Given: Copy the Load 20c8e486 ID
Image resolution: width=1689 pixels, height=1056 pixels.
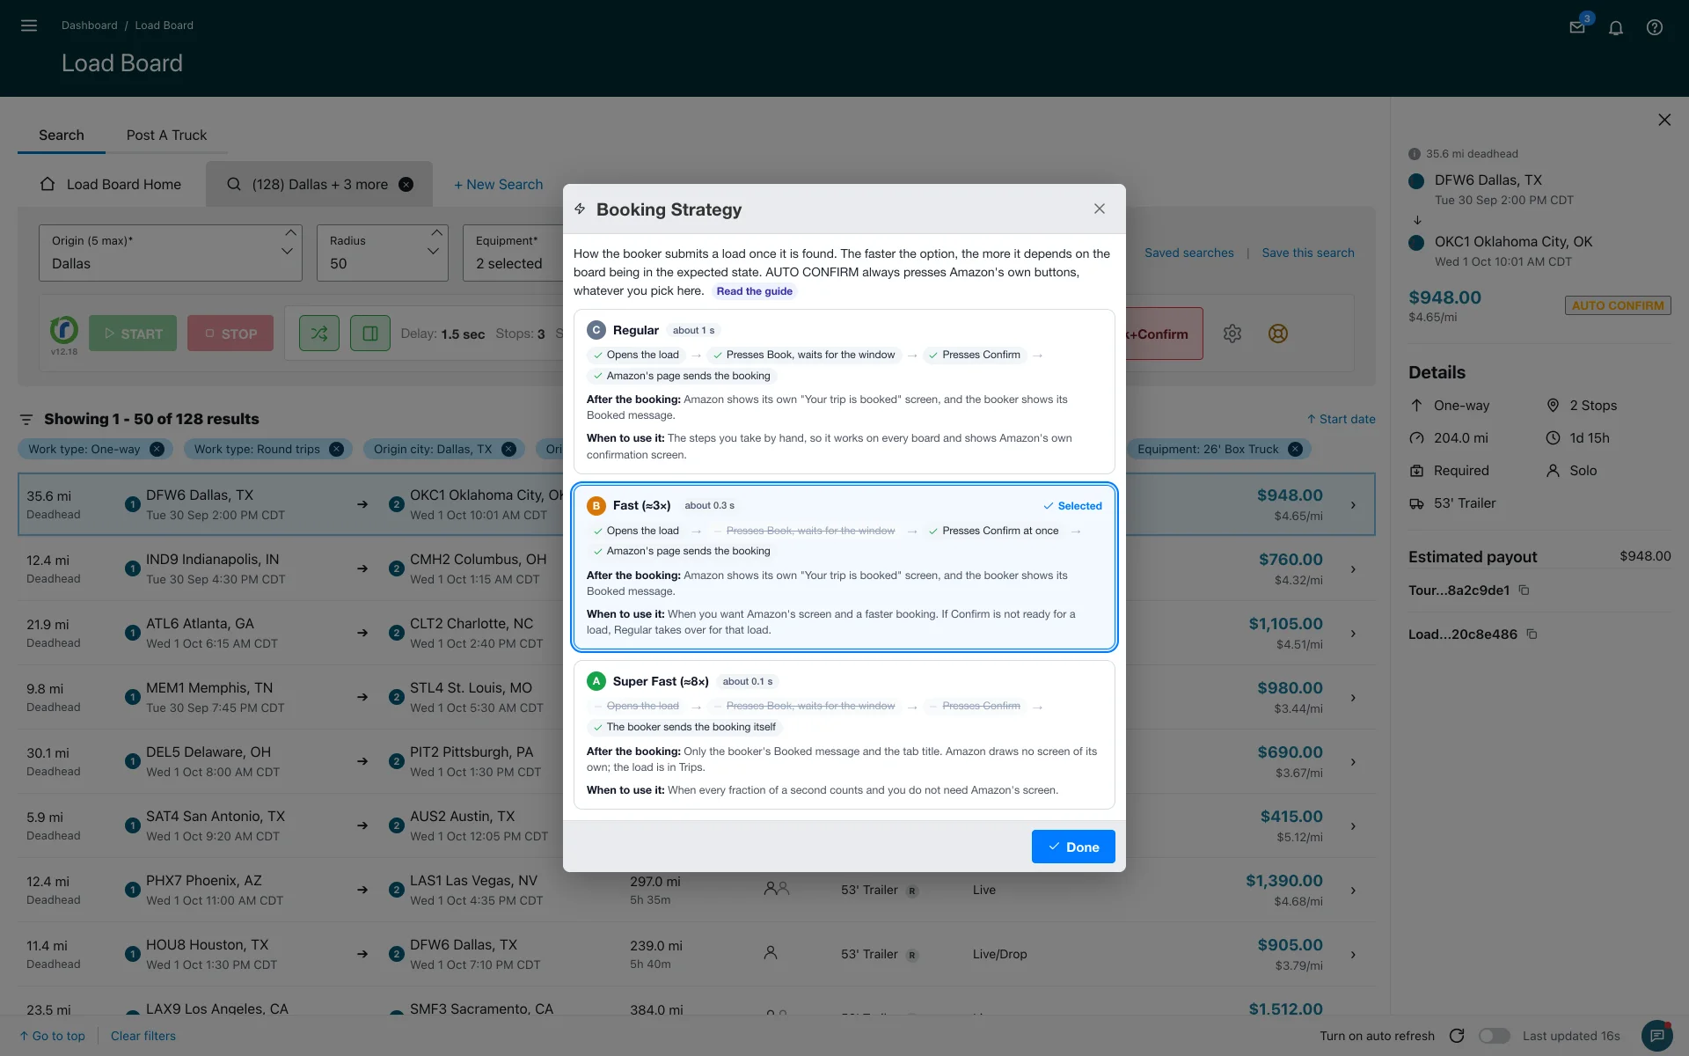Looking at the screenshot, I should [x=1532, y=634].
